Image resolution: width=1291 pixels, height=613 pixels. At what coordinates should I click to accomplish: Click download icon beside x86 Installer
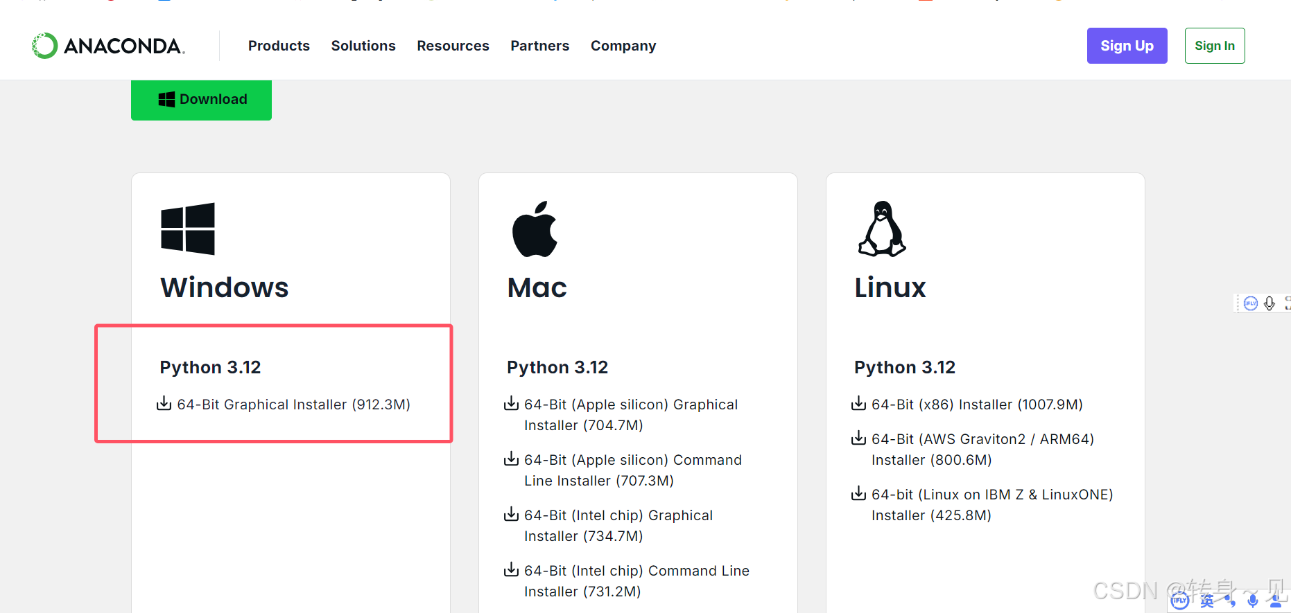click(858, 403)
